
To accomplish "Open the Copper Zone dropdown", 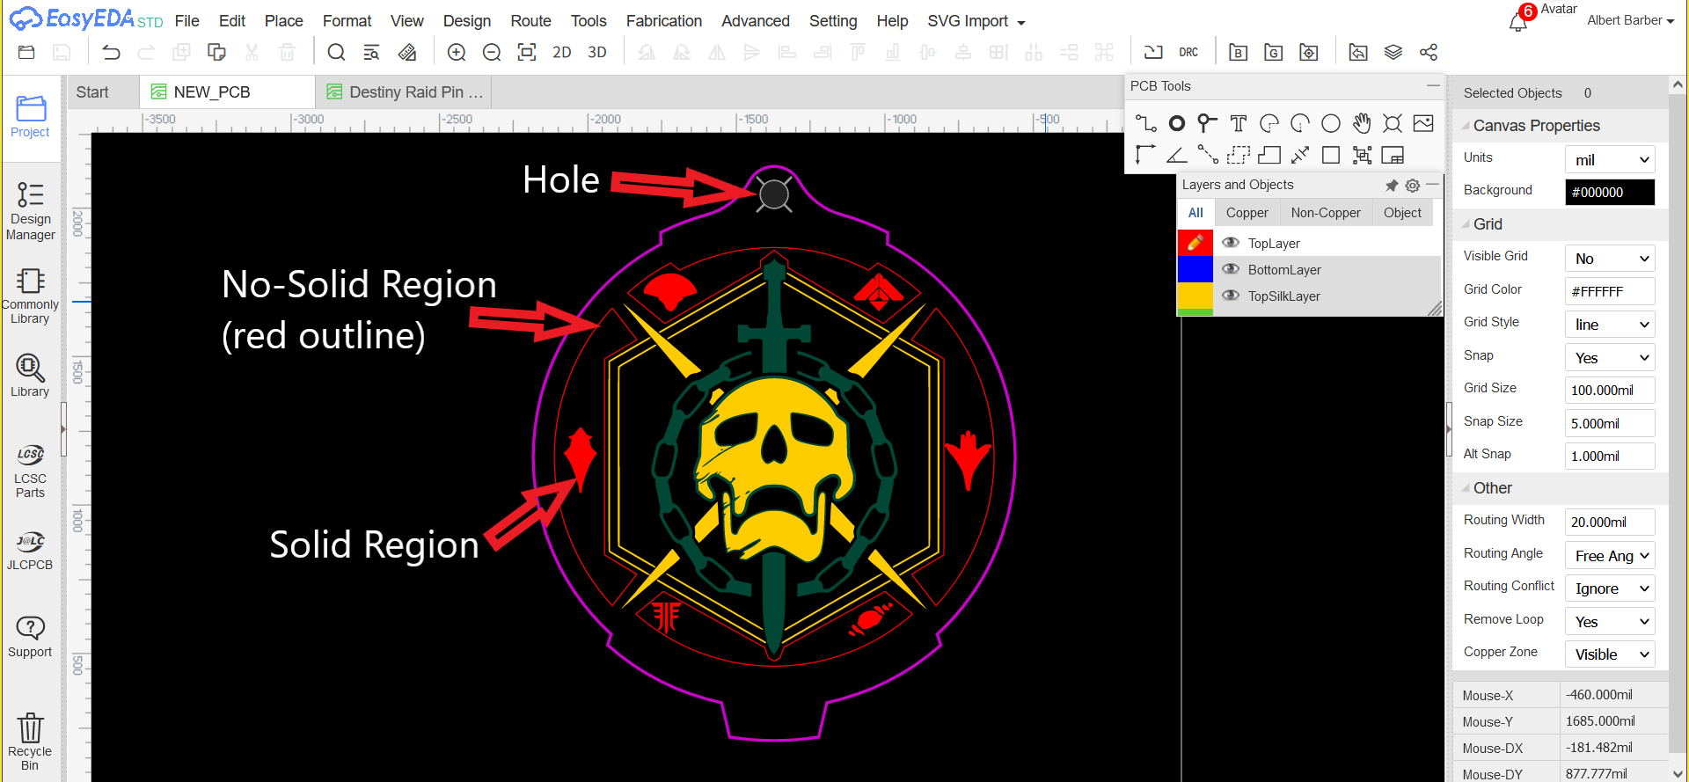I will pyautogui.click(x=1610, y=654).
